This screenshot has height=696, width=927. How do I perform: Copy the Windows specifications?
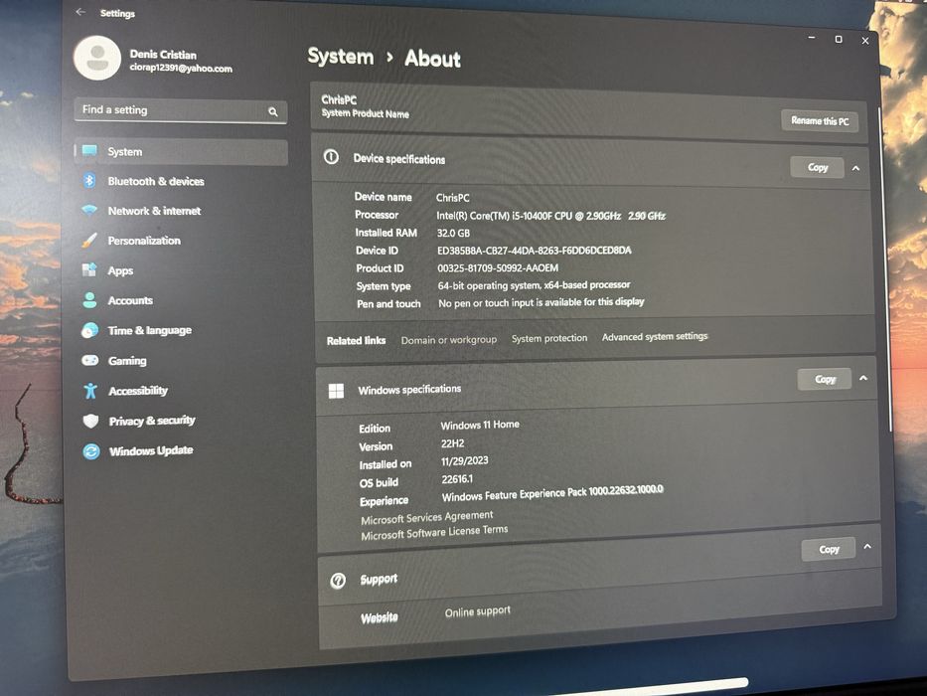(x=825, y=379)
